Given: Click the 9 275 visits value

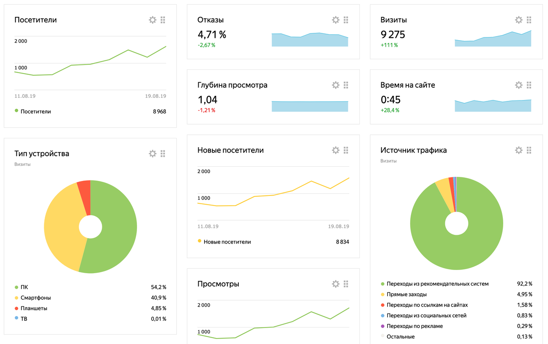Looking at the screenshot, I should tap(393, 35).
